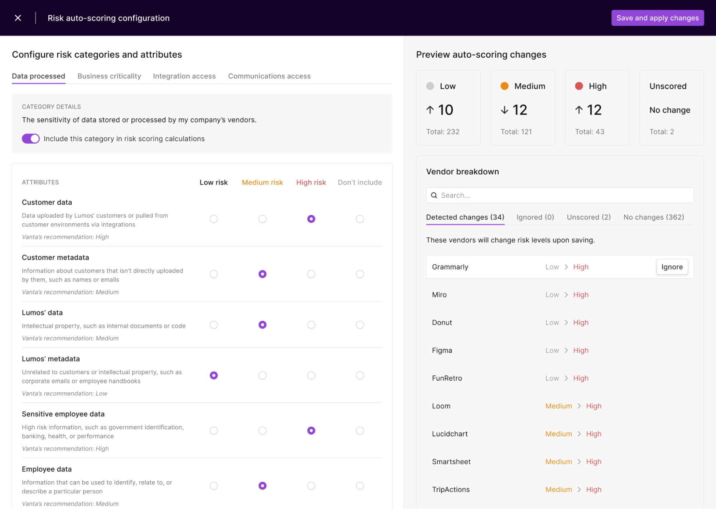Open the Ignored vendors tab
Screen dimensions: 716x509
coord(535,217)
